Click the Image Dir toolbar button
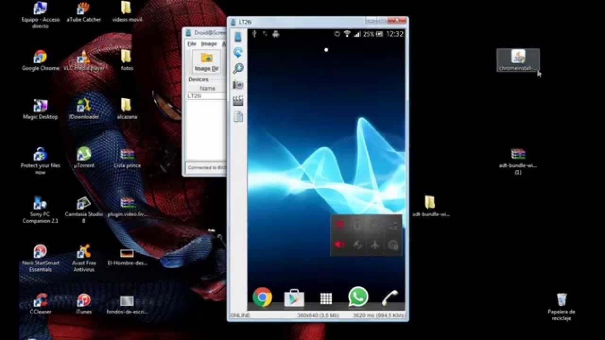Viewport: 605px width, 340px height. (x=207, y=61)
